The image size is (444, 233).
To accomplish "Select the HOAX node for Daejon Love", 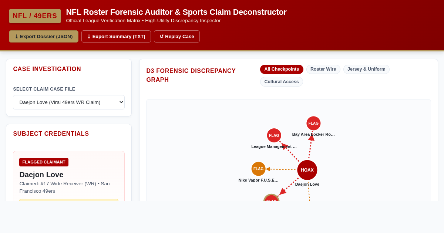I will click(x=307, y=170).
